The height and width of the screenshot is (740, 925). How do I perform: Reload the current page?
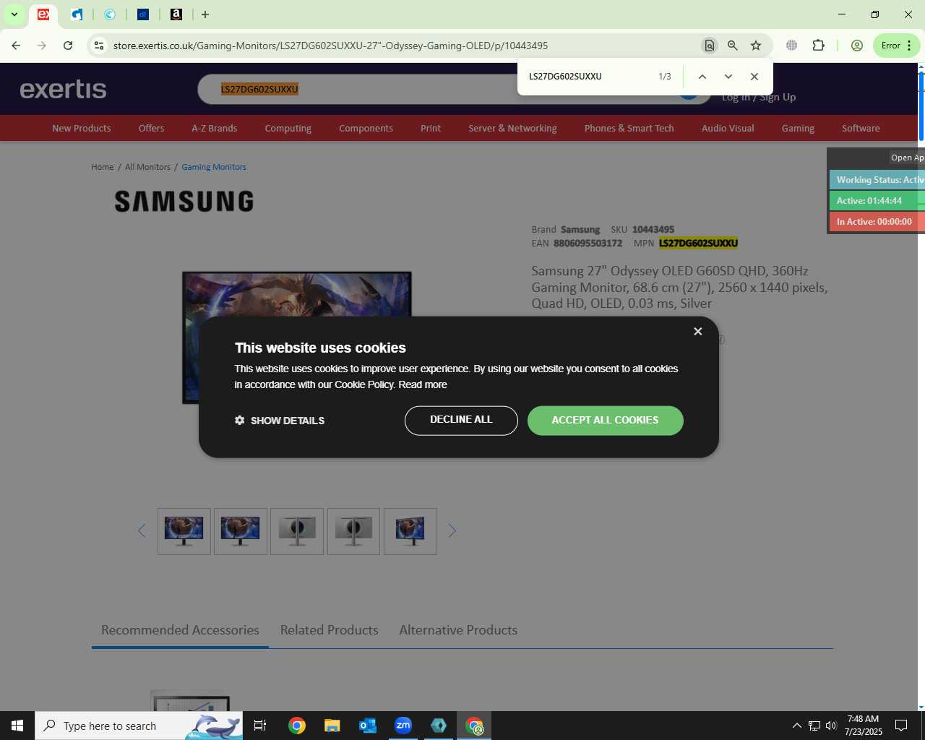coord(68,46)
